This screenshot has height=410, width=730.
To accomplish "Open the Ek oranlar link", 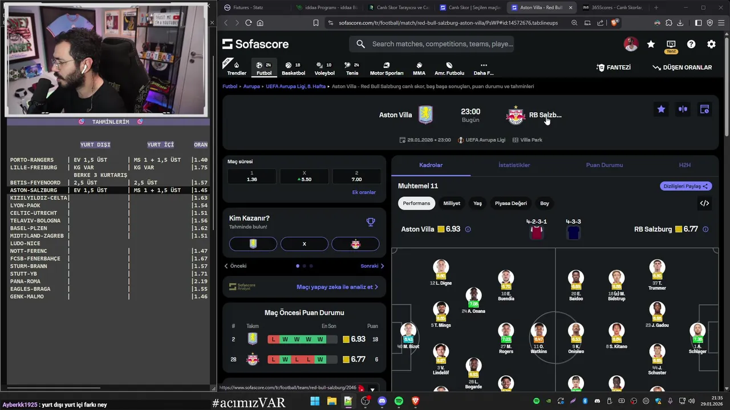I will pos(364,192).
